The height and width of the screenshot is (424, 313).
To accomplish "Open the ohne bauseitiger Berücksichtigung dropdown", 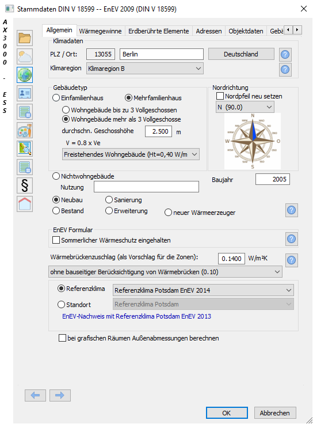I will click(165, 272).
